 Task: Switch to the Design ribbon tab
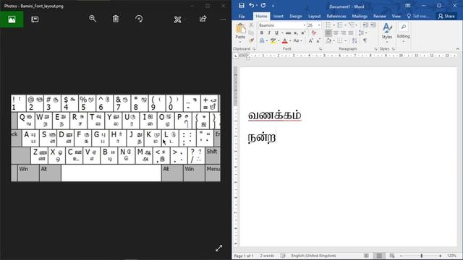tap(296, 16)
